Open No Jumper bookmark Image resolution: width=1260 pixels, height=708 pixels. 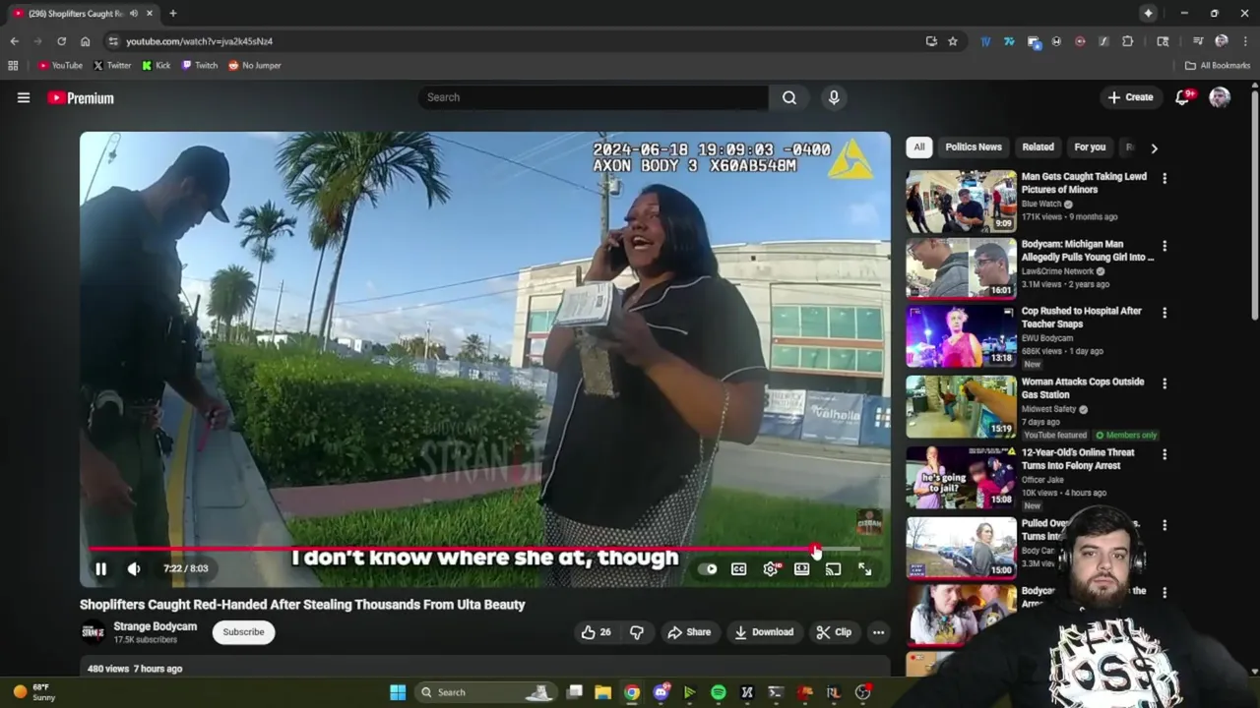tap(254, 66)
